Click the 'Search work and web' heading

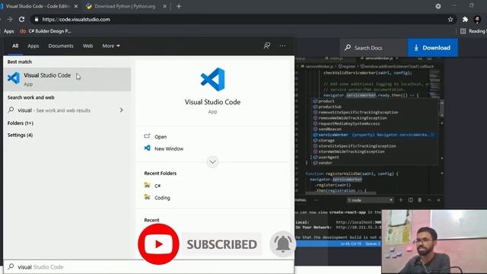pos(30,97)
